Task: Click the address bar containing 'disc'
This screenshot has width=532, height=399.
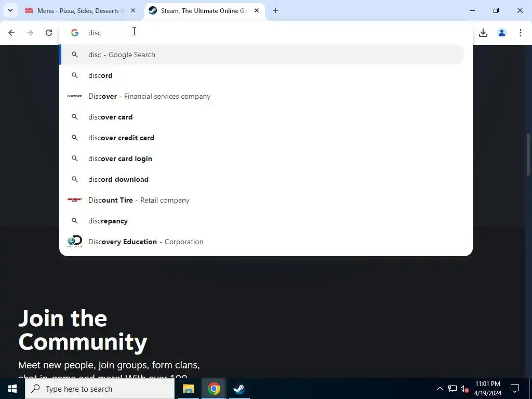Action: [266, 33]
